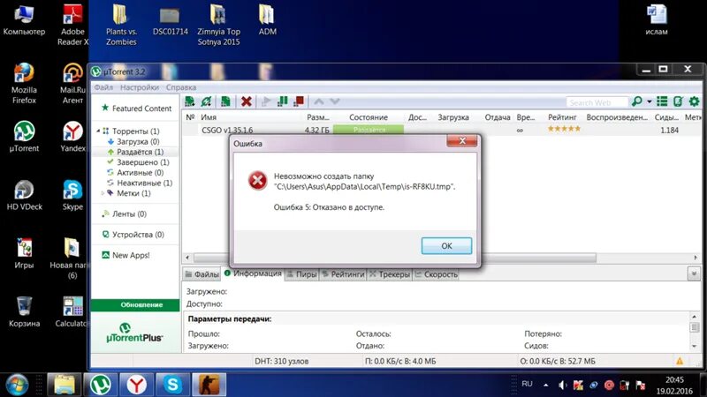The height and width of the screenshot is (397, 707).
Task: Click the OK button in the error dialog
Action: pyautogui.click(x=446, y=246)
